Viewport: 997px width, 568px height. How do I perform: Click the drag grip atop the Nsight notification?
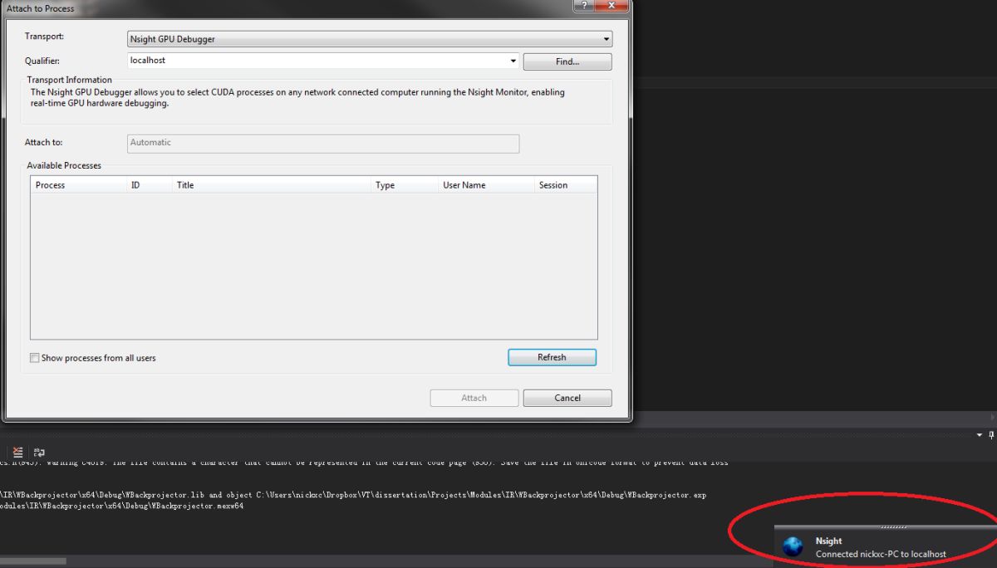pyautogui.click(x=894, y=526)
